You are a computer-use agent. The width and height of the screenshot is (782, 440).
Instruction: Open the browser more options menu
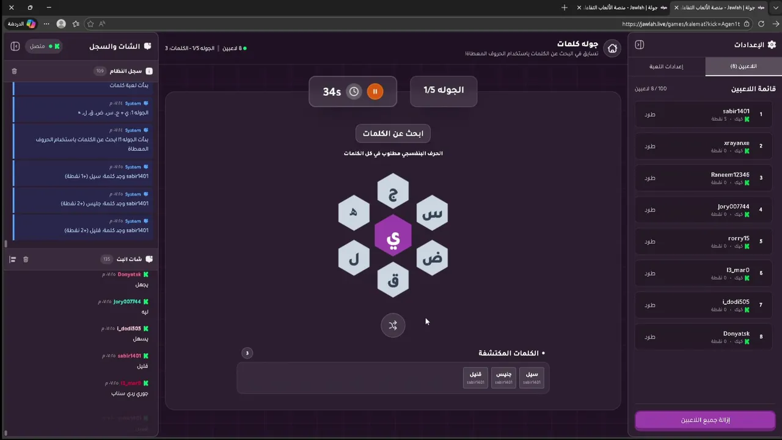[46, 24]
